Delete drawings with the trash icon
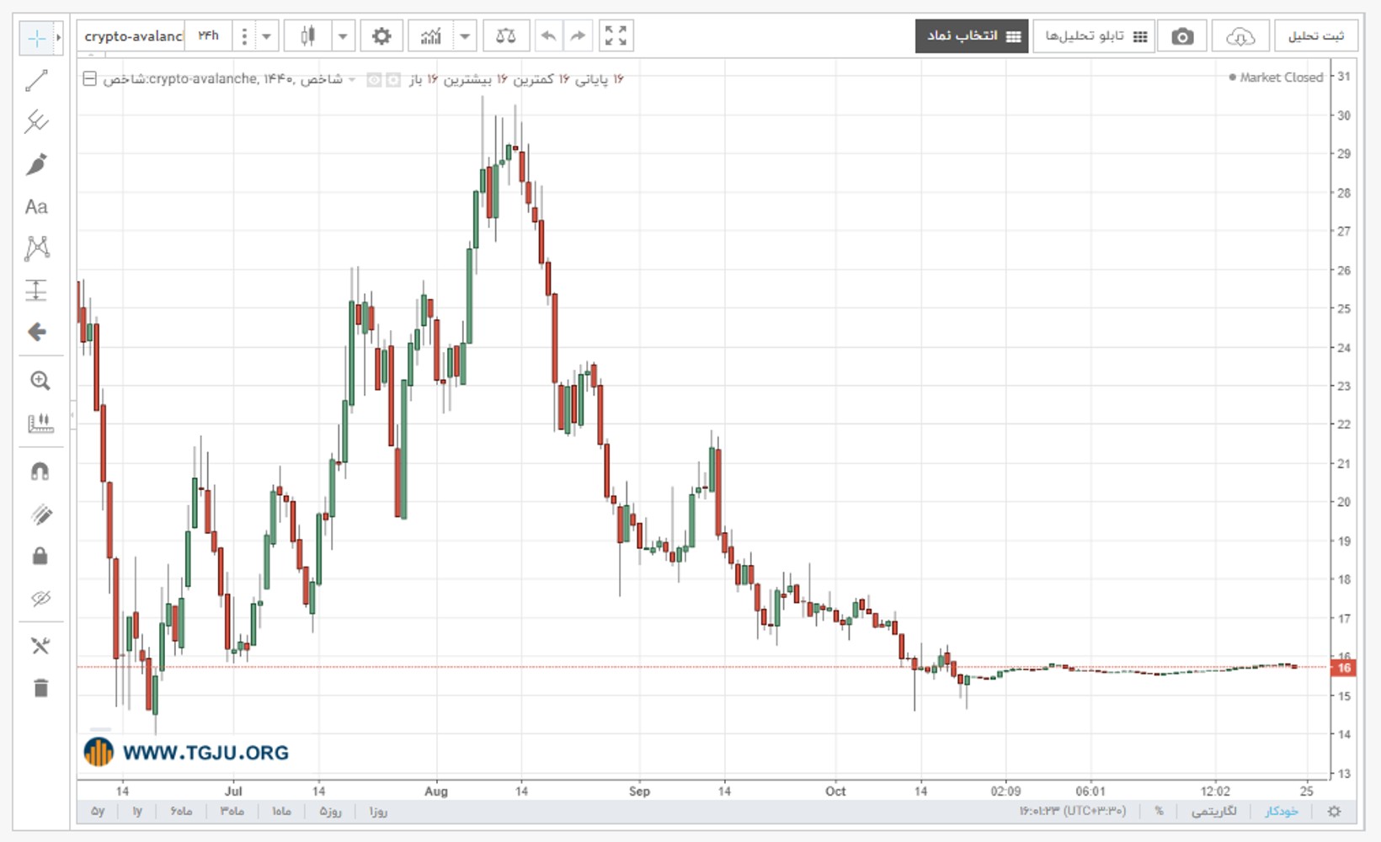The image size is (1381, 842). coord(40,688)
